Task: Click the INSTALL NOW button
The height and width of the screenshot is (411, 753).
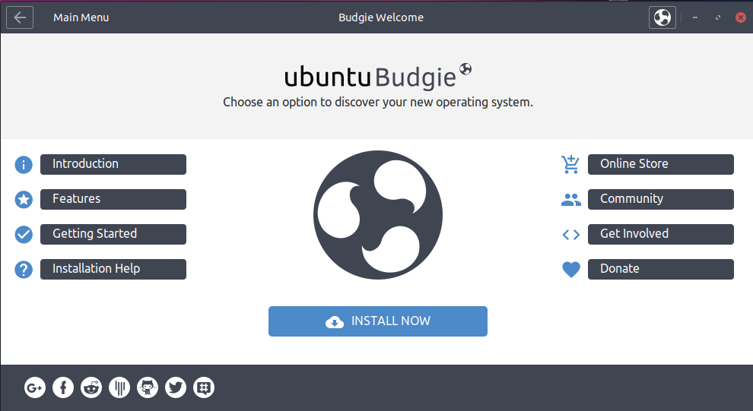Action: pyautogui.click(x=378, y=321)
